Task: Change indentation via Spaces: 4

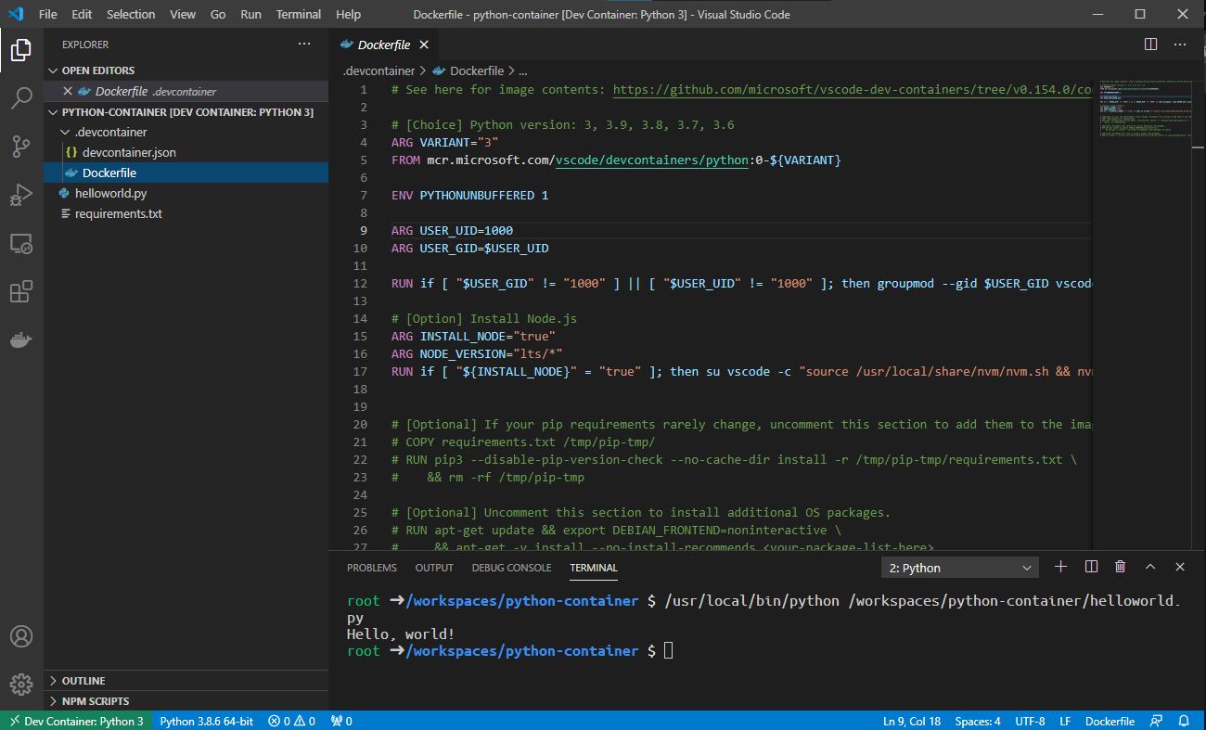Action: pyautogui.click(x=978, y=721)
